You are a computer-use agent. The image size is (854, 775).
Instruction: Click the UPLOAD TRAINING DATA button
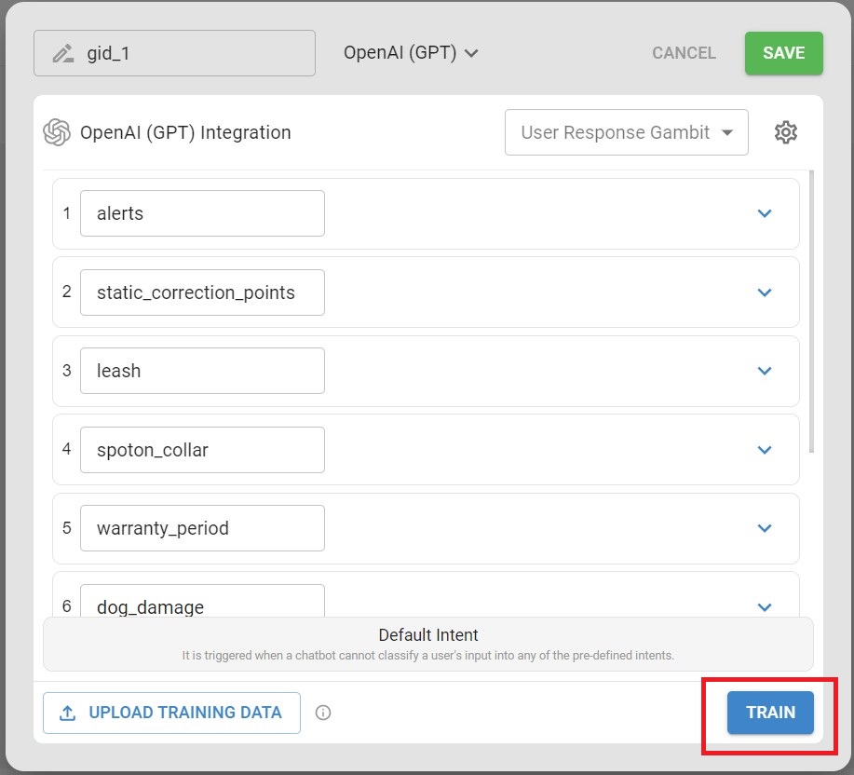click(171, 713)
